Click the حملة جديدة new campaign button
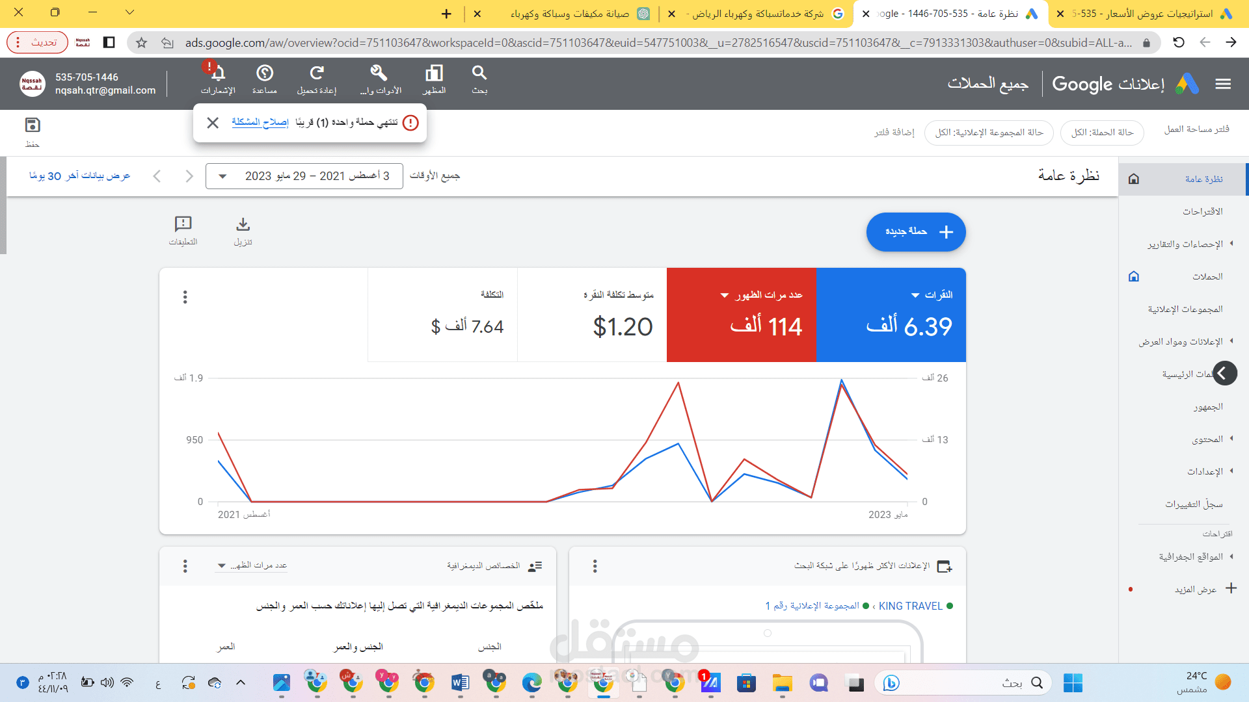 916,232
